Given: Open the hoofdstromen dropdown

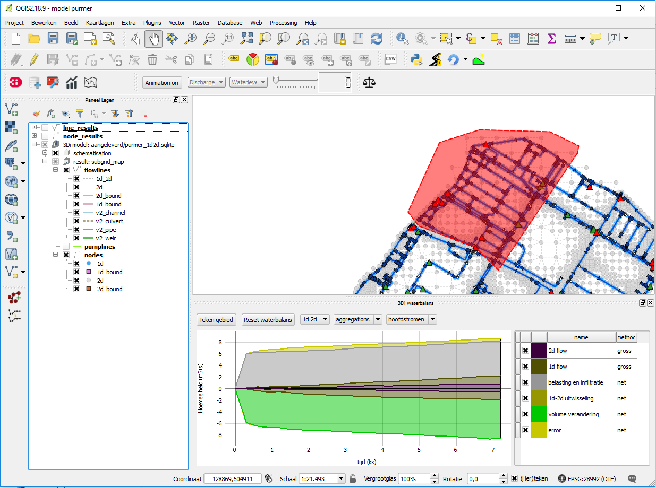Looking at the screenshot, I should tap(412, 319).
